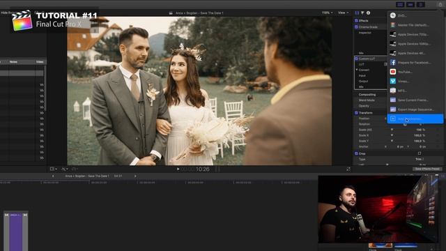The height and width of the screenshot is (251, 446).
Task: Adjust the Scale Y slider handle
Action: click(392, 141)
